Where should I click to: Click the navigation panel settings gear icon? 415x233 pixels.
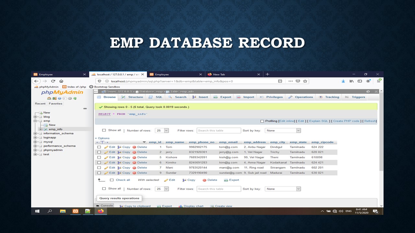click(70, 98)
